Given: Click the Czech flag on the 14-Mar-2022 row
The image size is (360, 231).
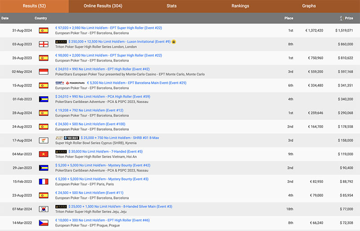Looking at the screenshot, I should 43,223.
